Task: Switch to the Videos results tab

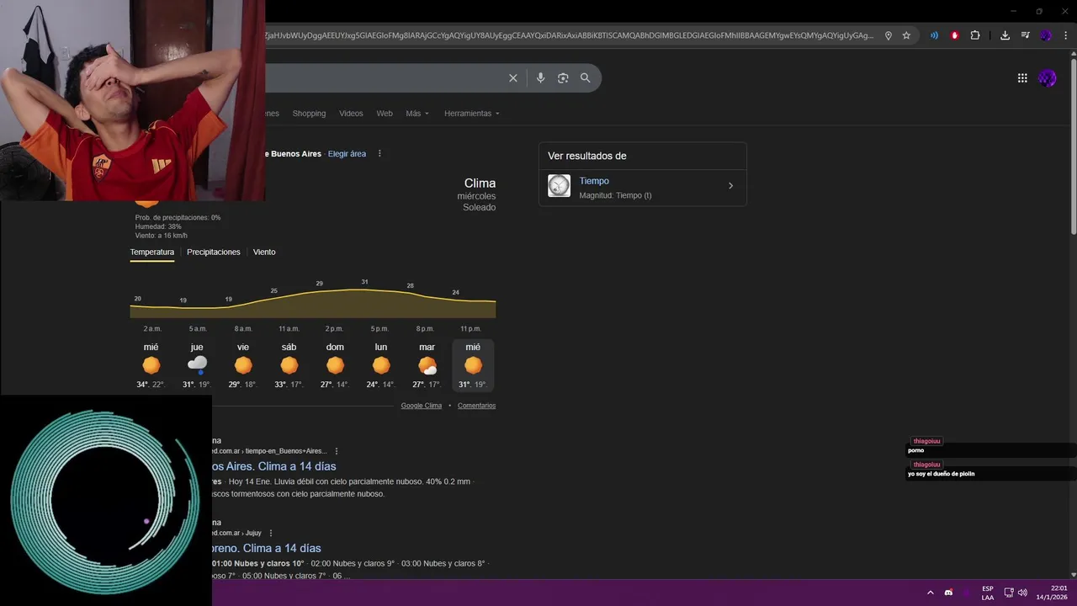Action: 351,114
